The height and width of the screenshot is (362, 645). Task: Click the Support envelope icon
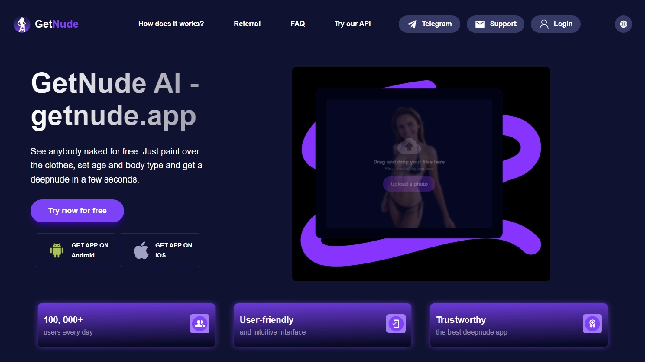[480, 24]
